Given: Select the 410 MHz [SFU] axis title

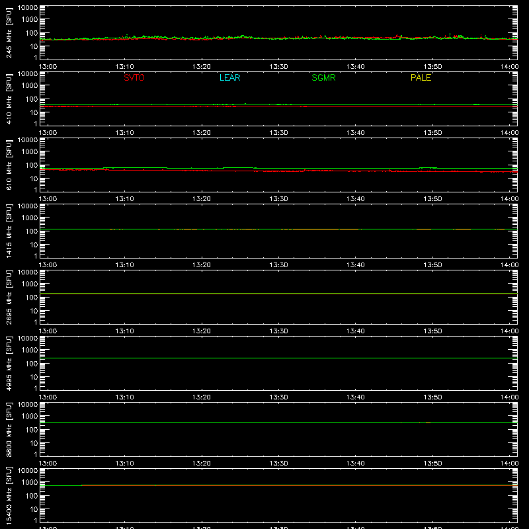Looking at the screenshot, I should coord(9,99).
